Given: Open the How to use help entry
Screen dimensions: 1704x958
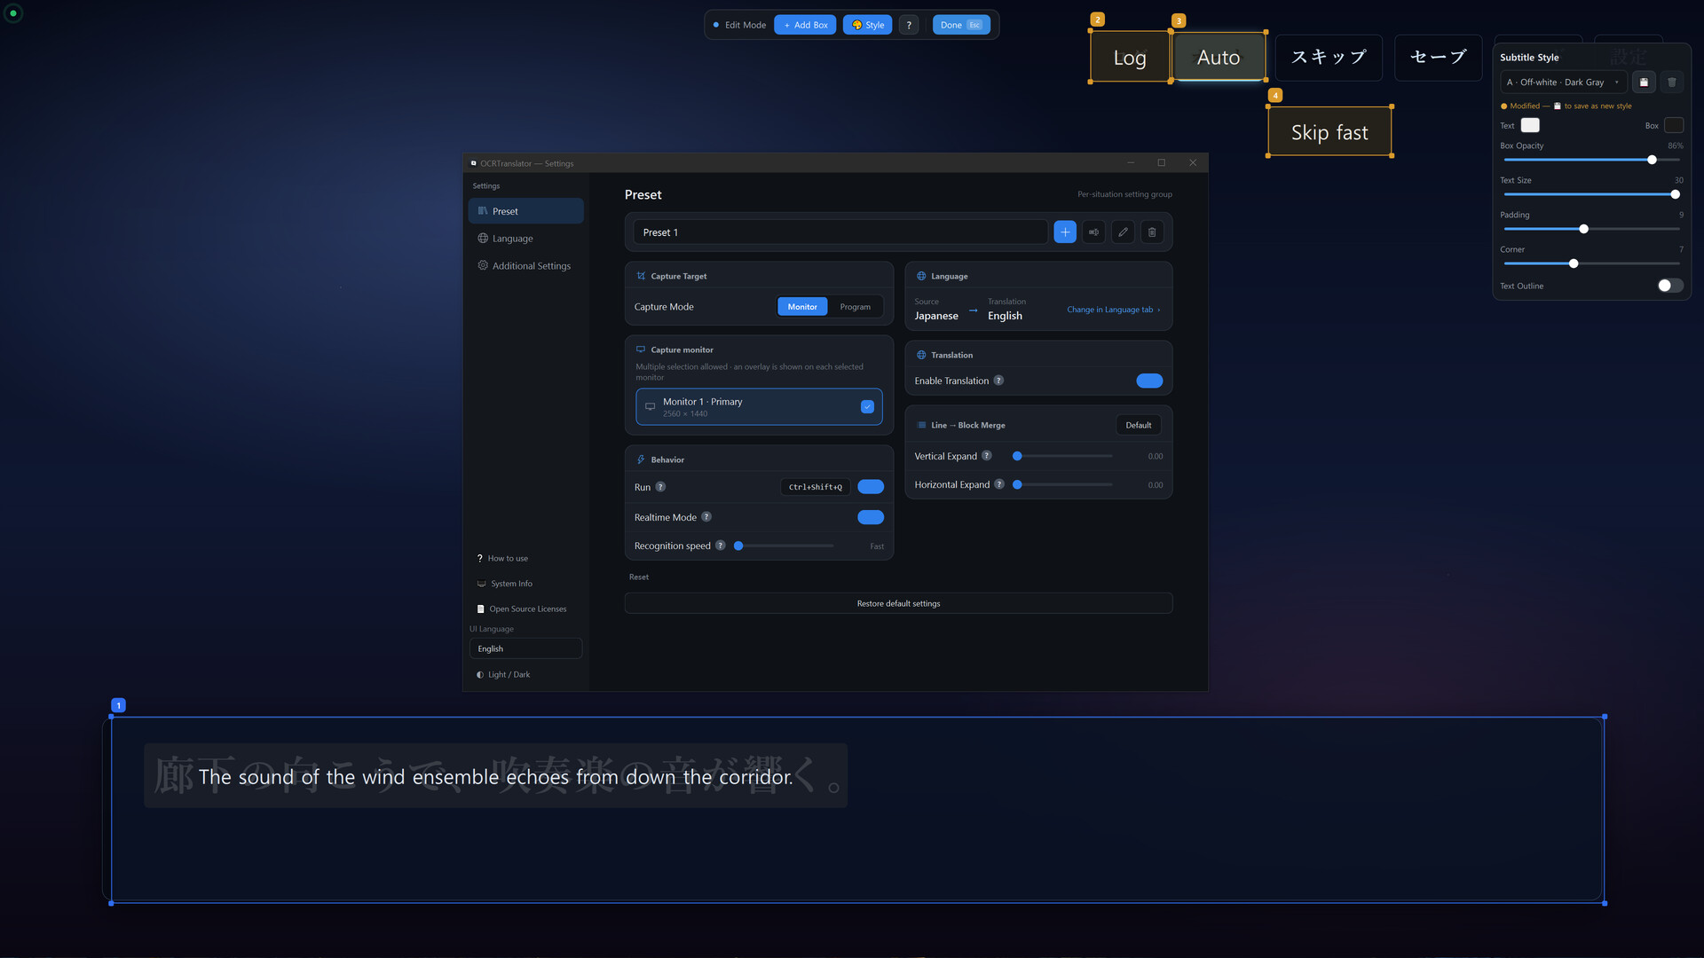Looking at the screenshot, I should (x=502, y=559).
